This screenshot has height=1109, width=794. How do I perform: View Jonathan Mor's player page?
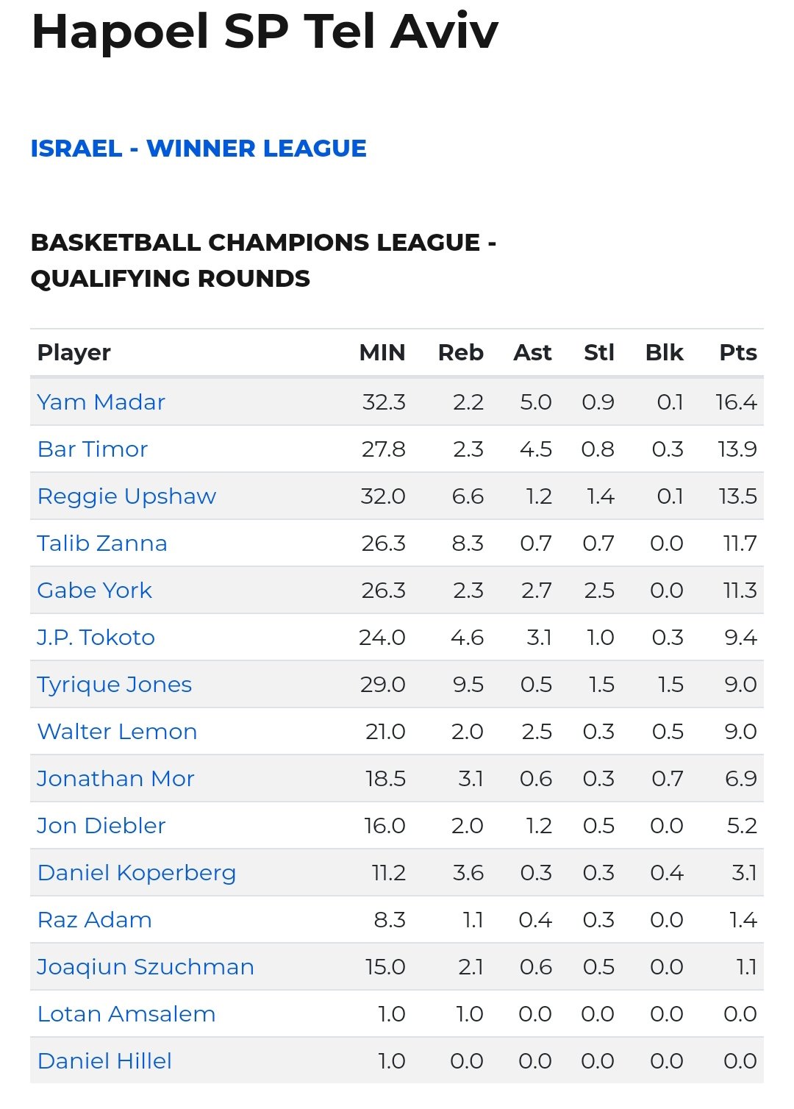coord(115,779)
